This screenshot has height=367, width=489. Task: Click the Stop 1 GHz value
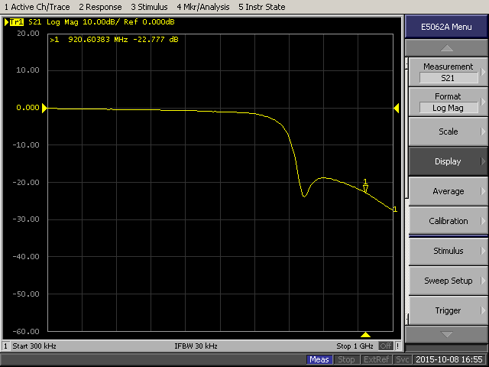click(x=355, y=346)
